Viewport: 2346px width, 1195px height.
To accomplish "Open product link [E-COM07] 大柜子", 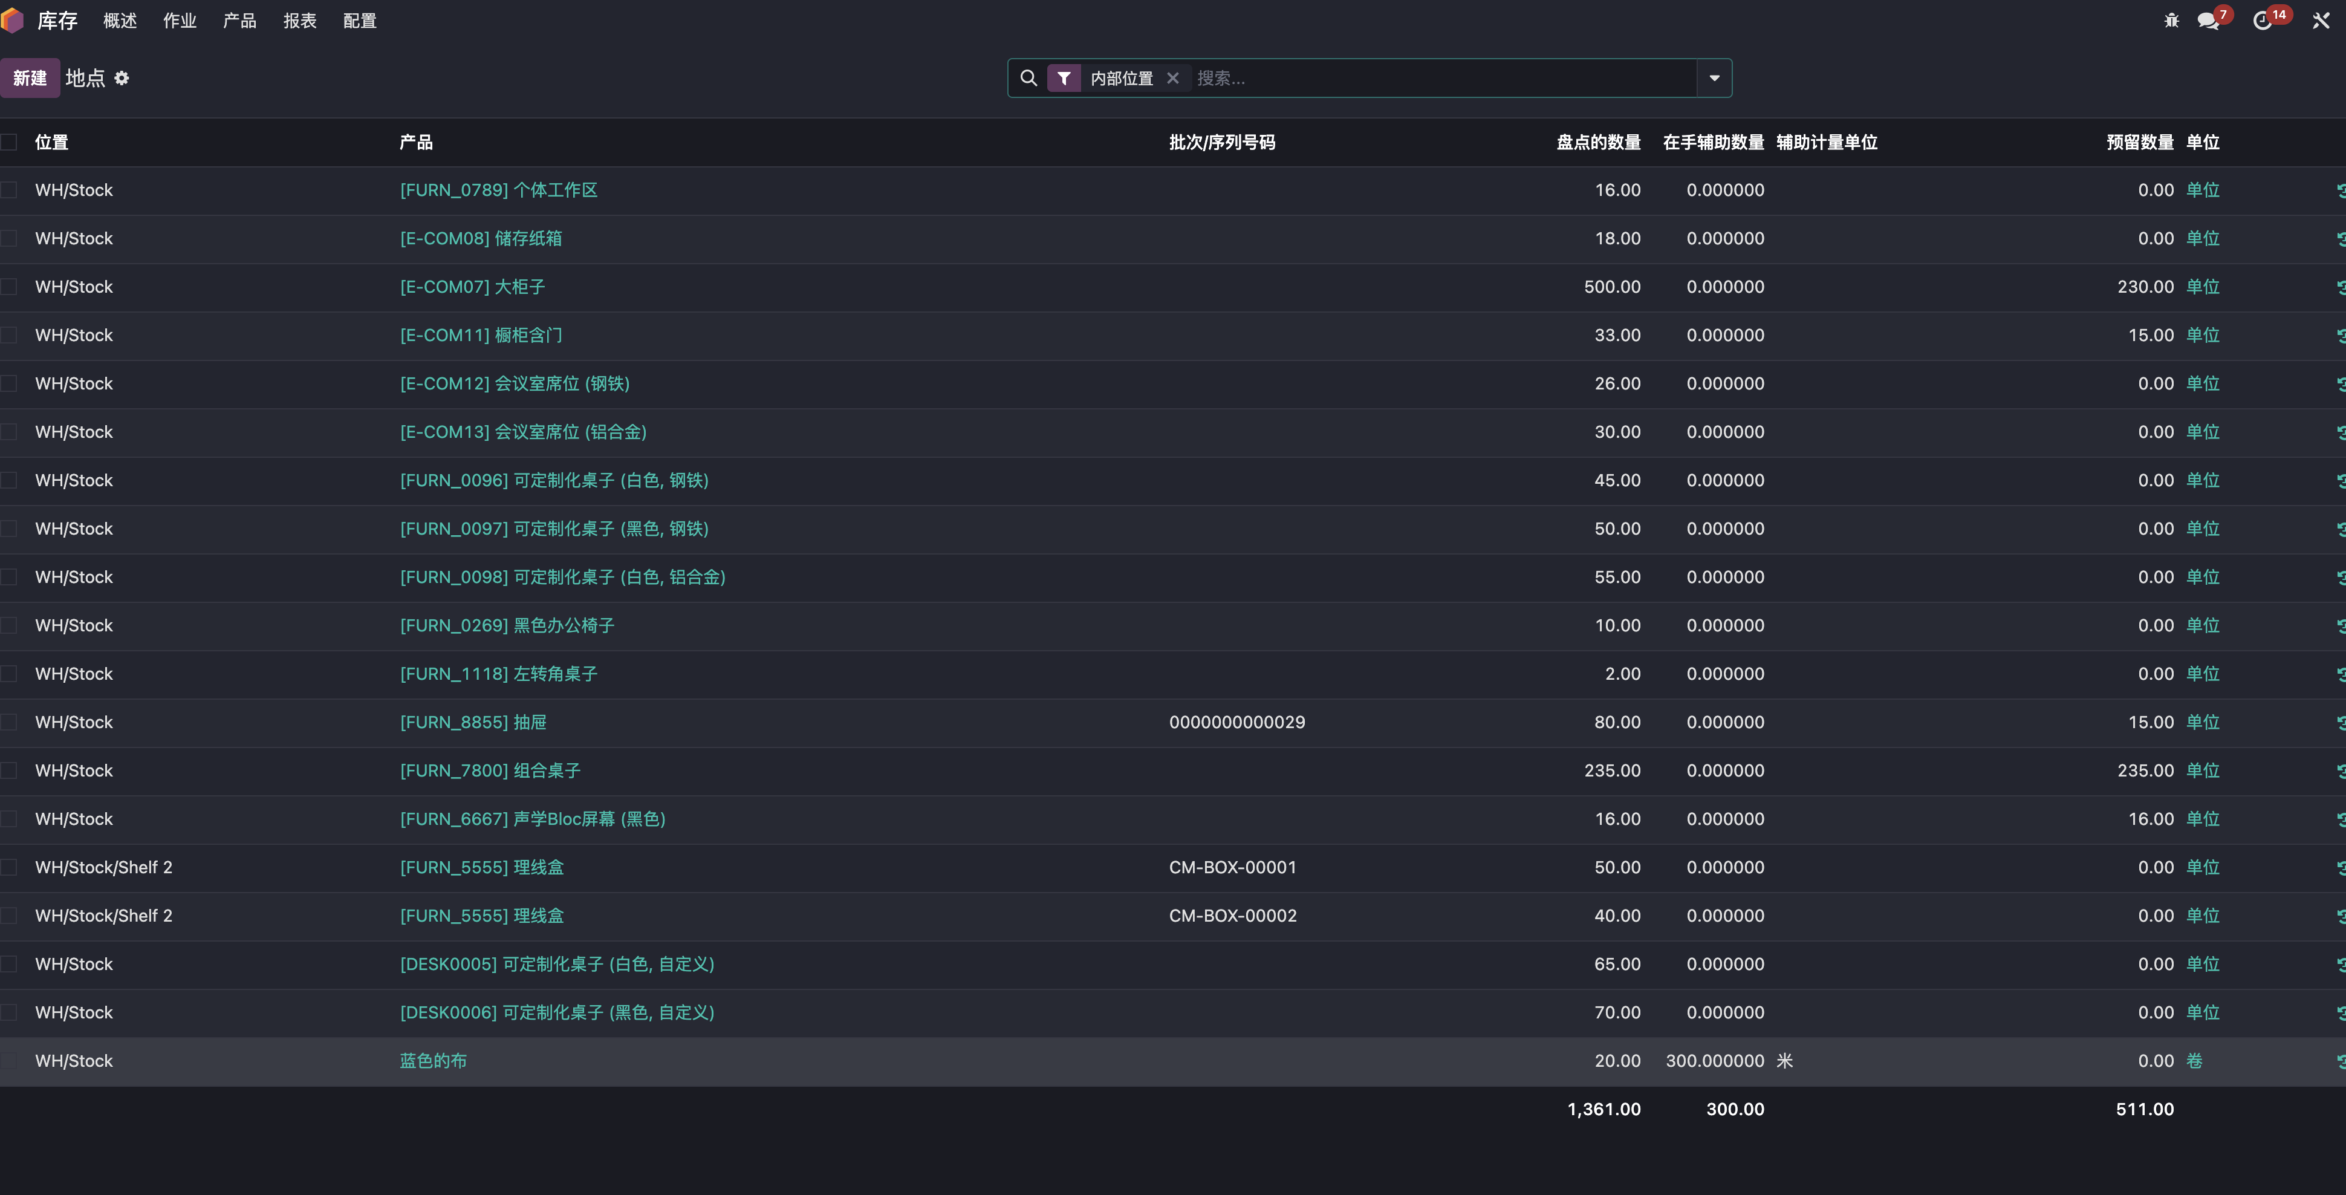I will click(x=473, y=287).
